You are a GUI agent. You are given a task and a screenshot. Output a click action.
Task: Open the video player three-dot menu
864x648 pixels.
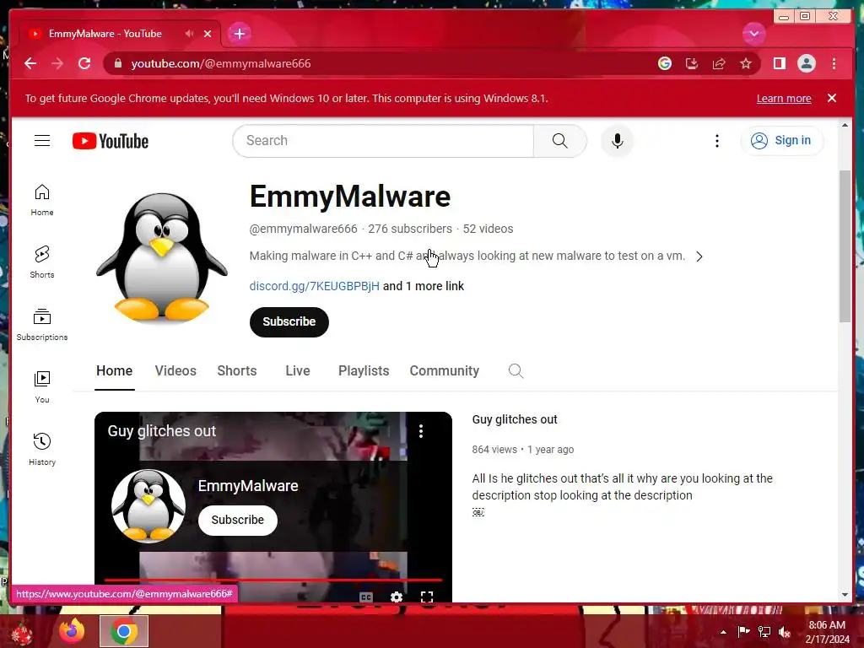tap(421, 431)
